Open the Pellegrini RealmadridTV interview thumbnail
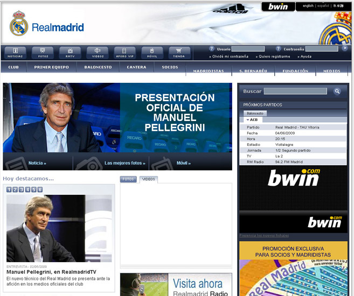Screen dimensions: 354x296 point(59,228)
